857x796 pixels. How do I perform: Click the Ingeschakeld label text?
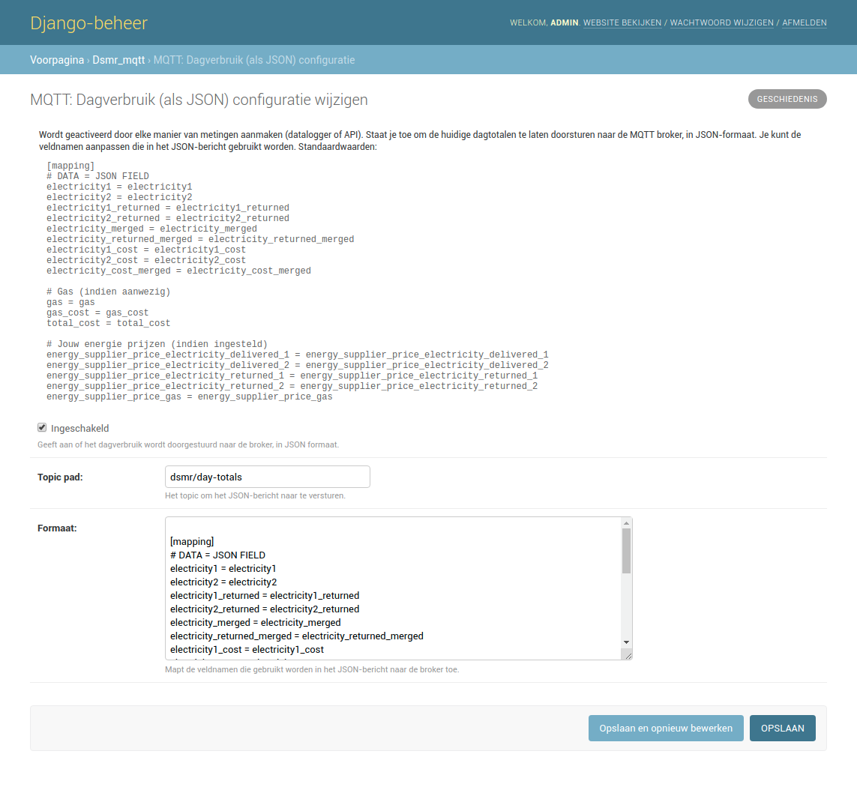coord(79,428)
